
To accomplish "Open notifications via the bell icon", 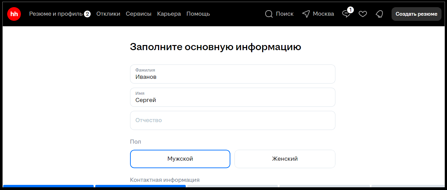I will coord(379,14).
